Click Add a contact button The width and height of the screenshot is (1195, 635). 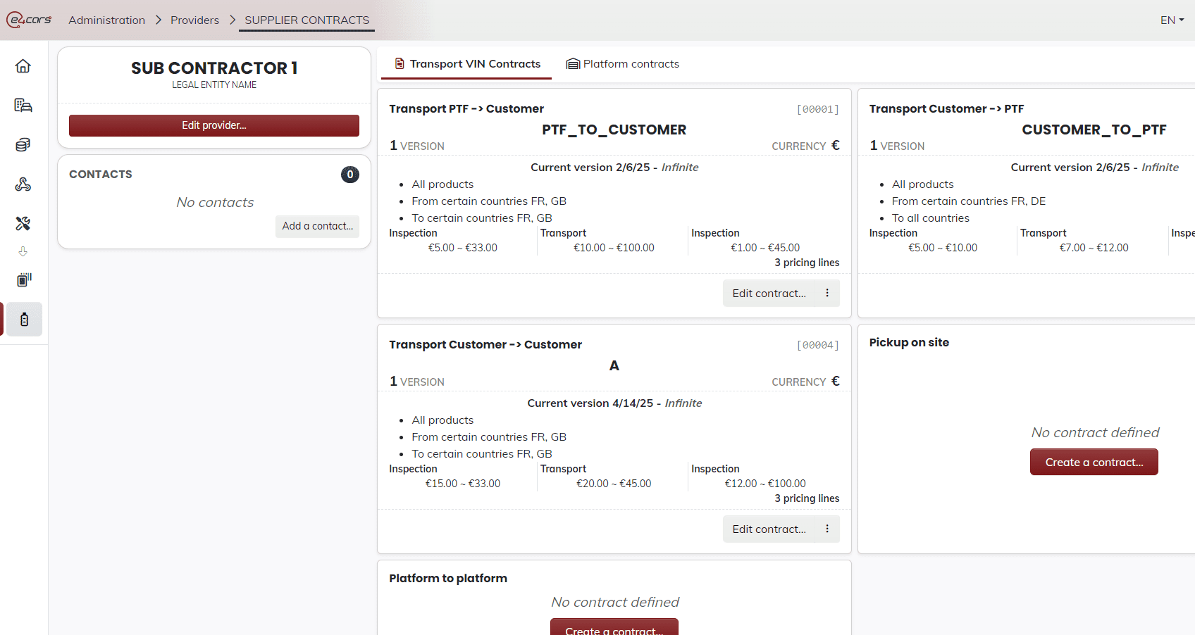[317, 226]
